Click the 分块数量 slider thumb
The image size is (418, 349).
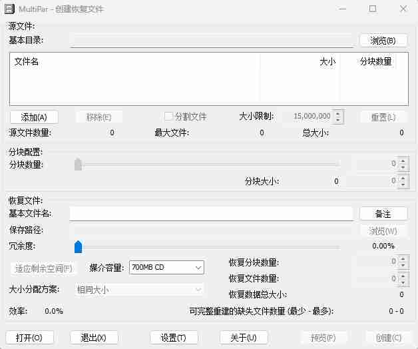point(78,165)
